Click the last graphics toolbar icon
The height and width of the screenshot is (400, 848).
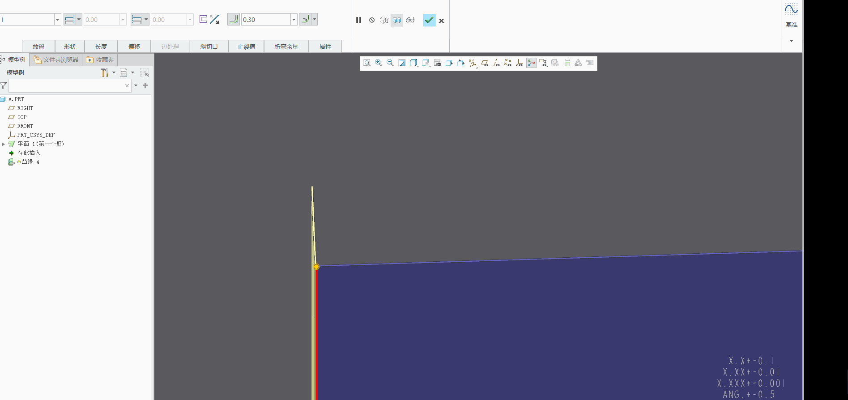click(x=590, y=63)
